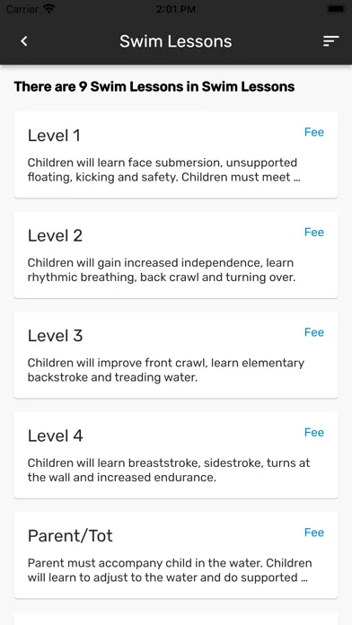Open the Level 2 lesson card
The width and height of the screenshot is (352, 625).
coord(176,254)
